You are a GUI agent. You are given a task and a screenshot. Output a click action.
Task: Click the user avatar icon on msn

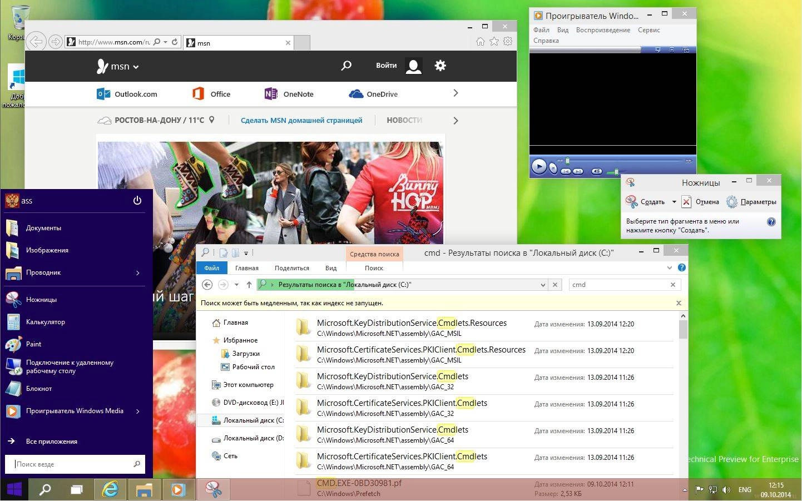click(413, 66)
